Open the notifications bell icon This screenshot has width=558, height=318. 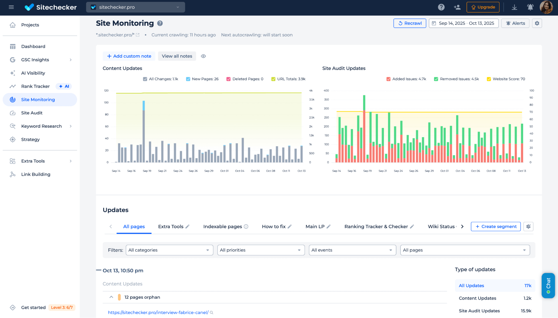coord(530,7)
